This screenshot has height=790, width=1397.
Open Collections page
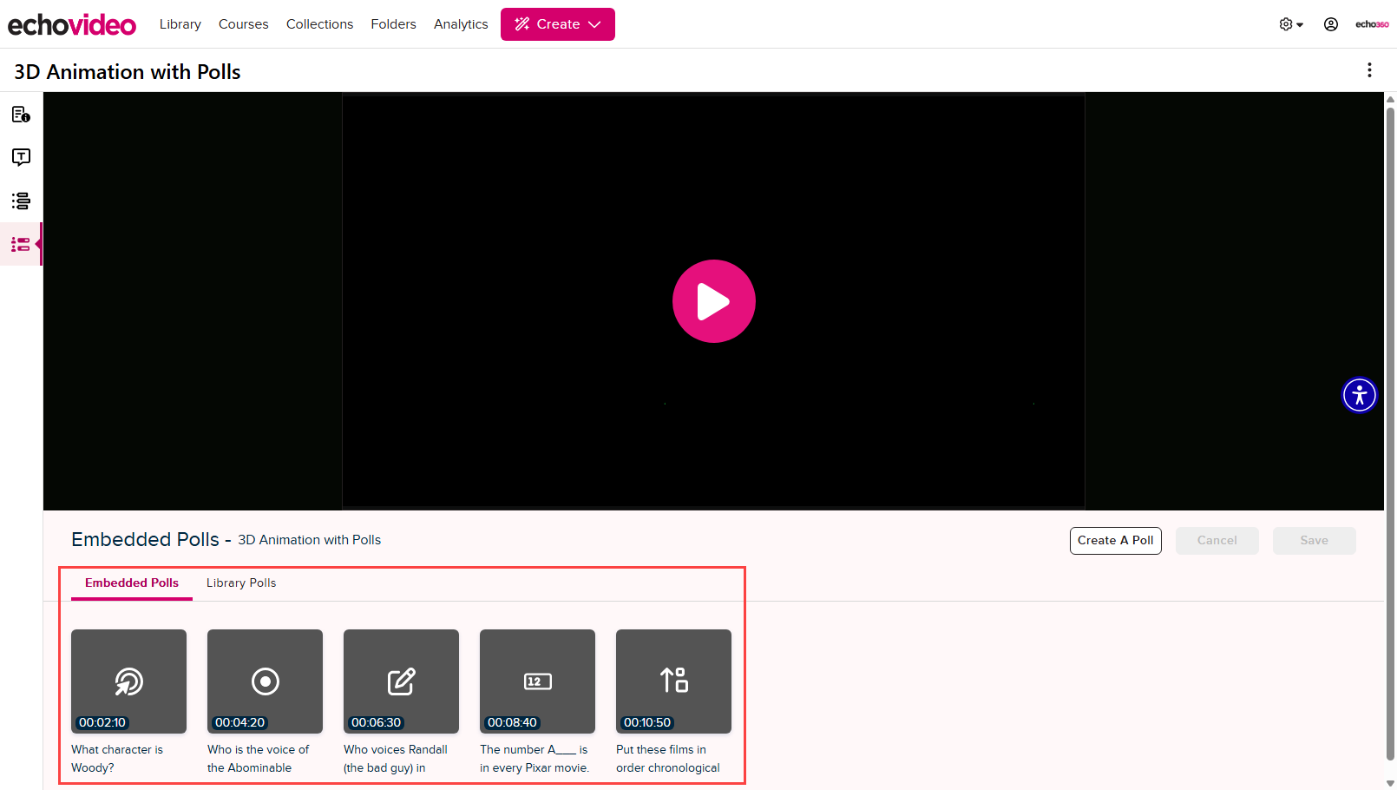click(320, 24)
